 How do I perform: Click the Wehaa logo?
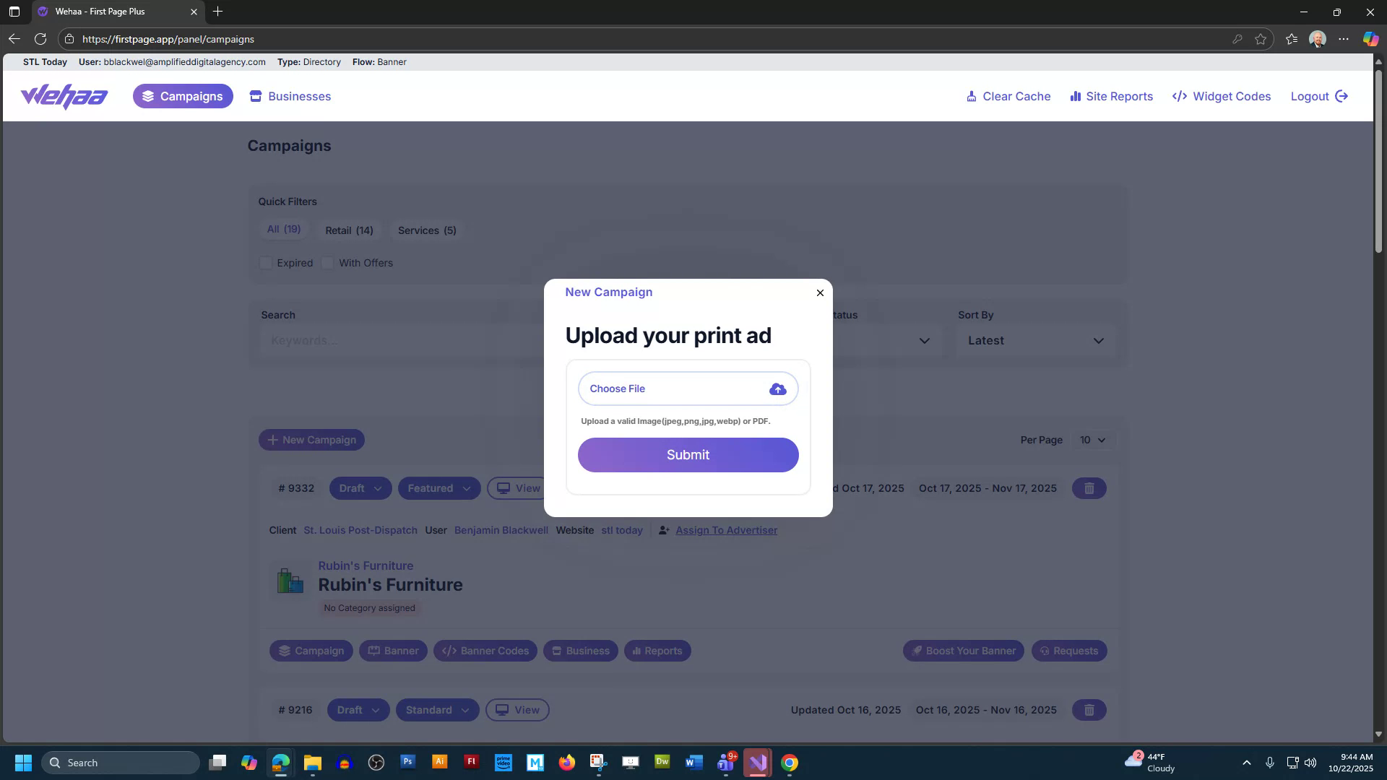pos(64,96)
